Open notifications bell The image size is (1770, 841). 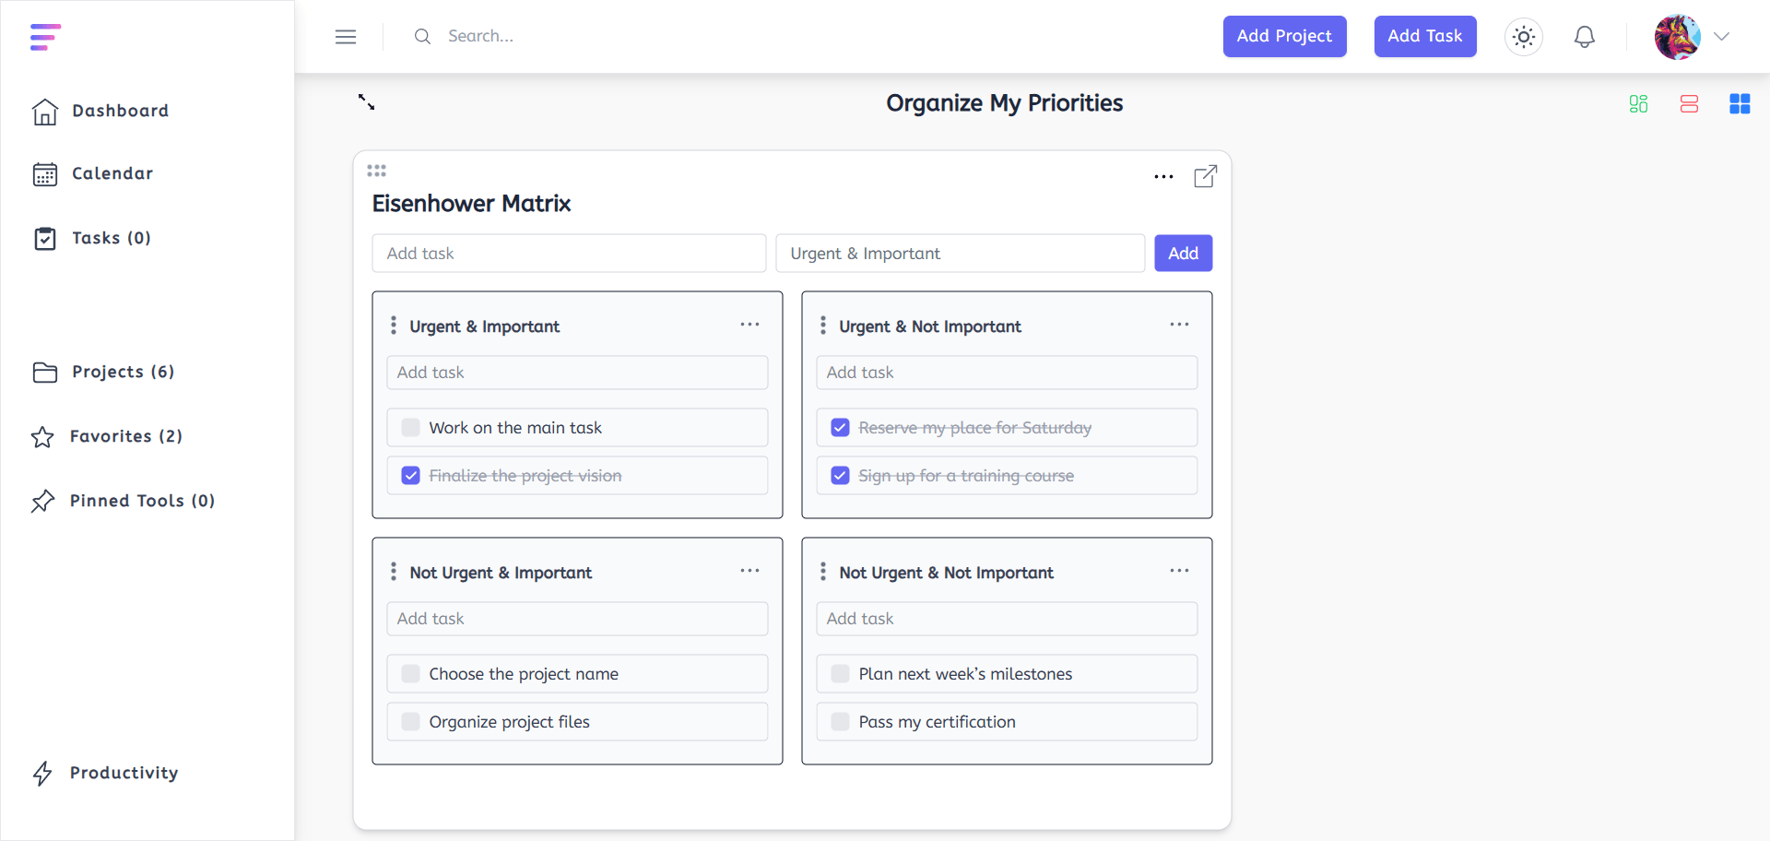(x=1584, y=37)
